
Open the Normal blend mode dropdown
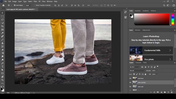coord(137,71)
